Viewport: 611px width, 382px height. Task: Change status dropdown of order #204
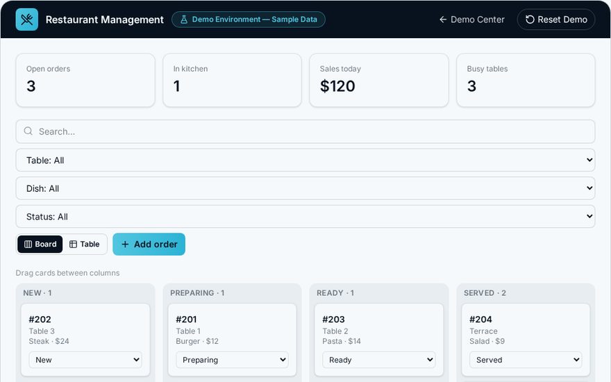point(526,360)
